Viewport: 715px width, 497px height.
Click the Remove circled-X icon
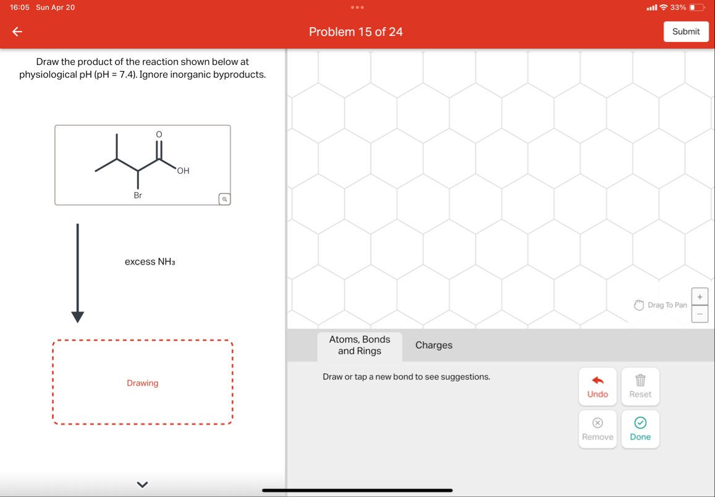point(597,423)
